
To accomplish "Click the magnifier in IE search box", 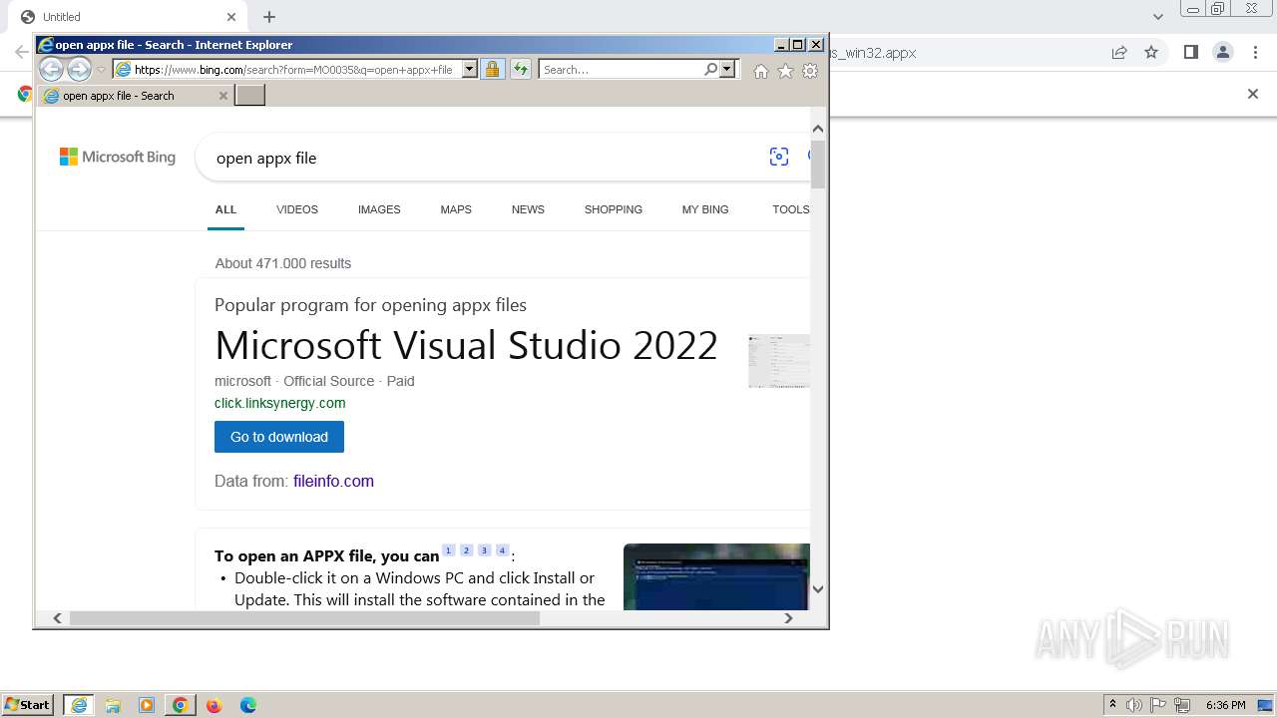I will pos(710,70).
